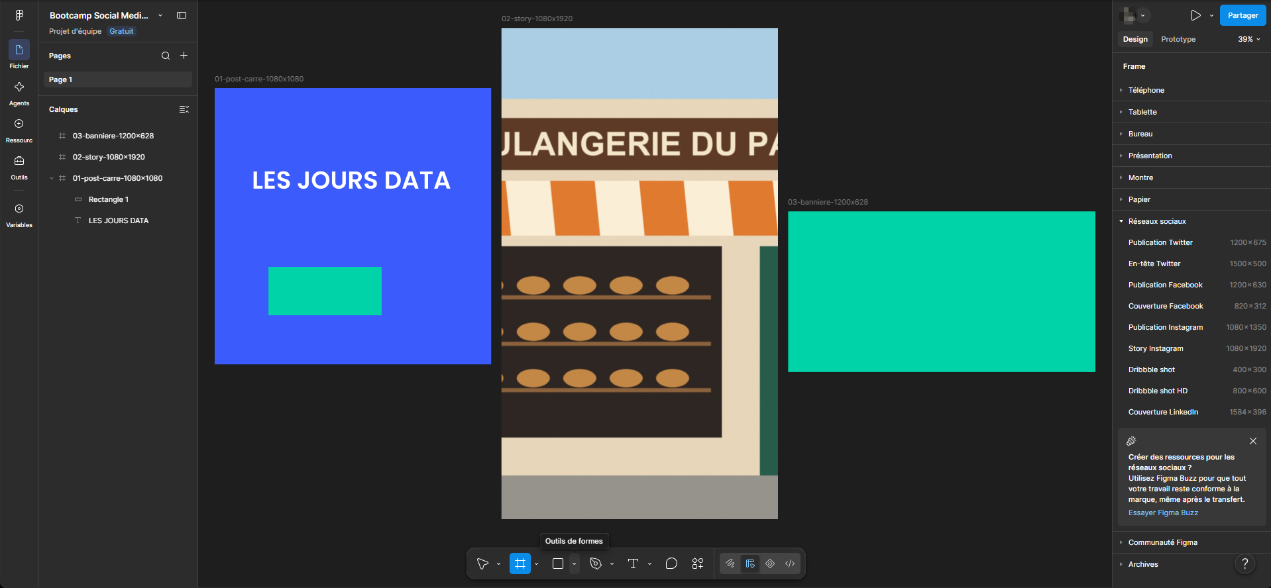Open the Agents sidebar panel
Image resolution: width=1271 pixels, height=588 pixels.
19,93
